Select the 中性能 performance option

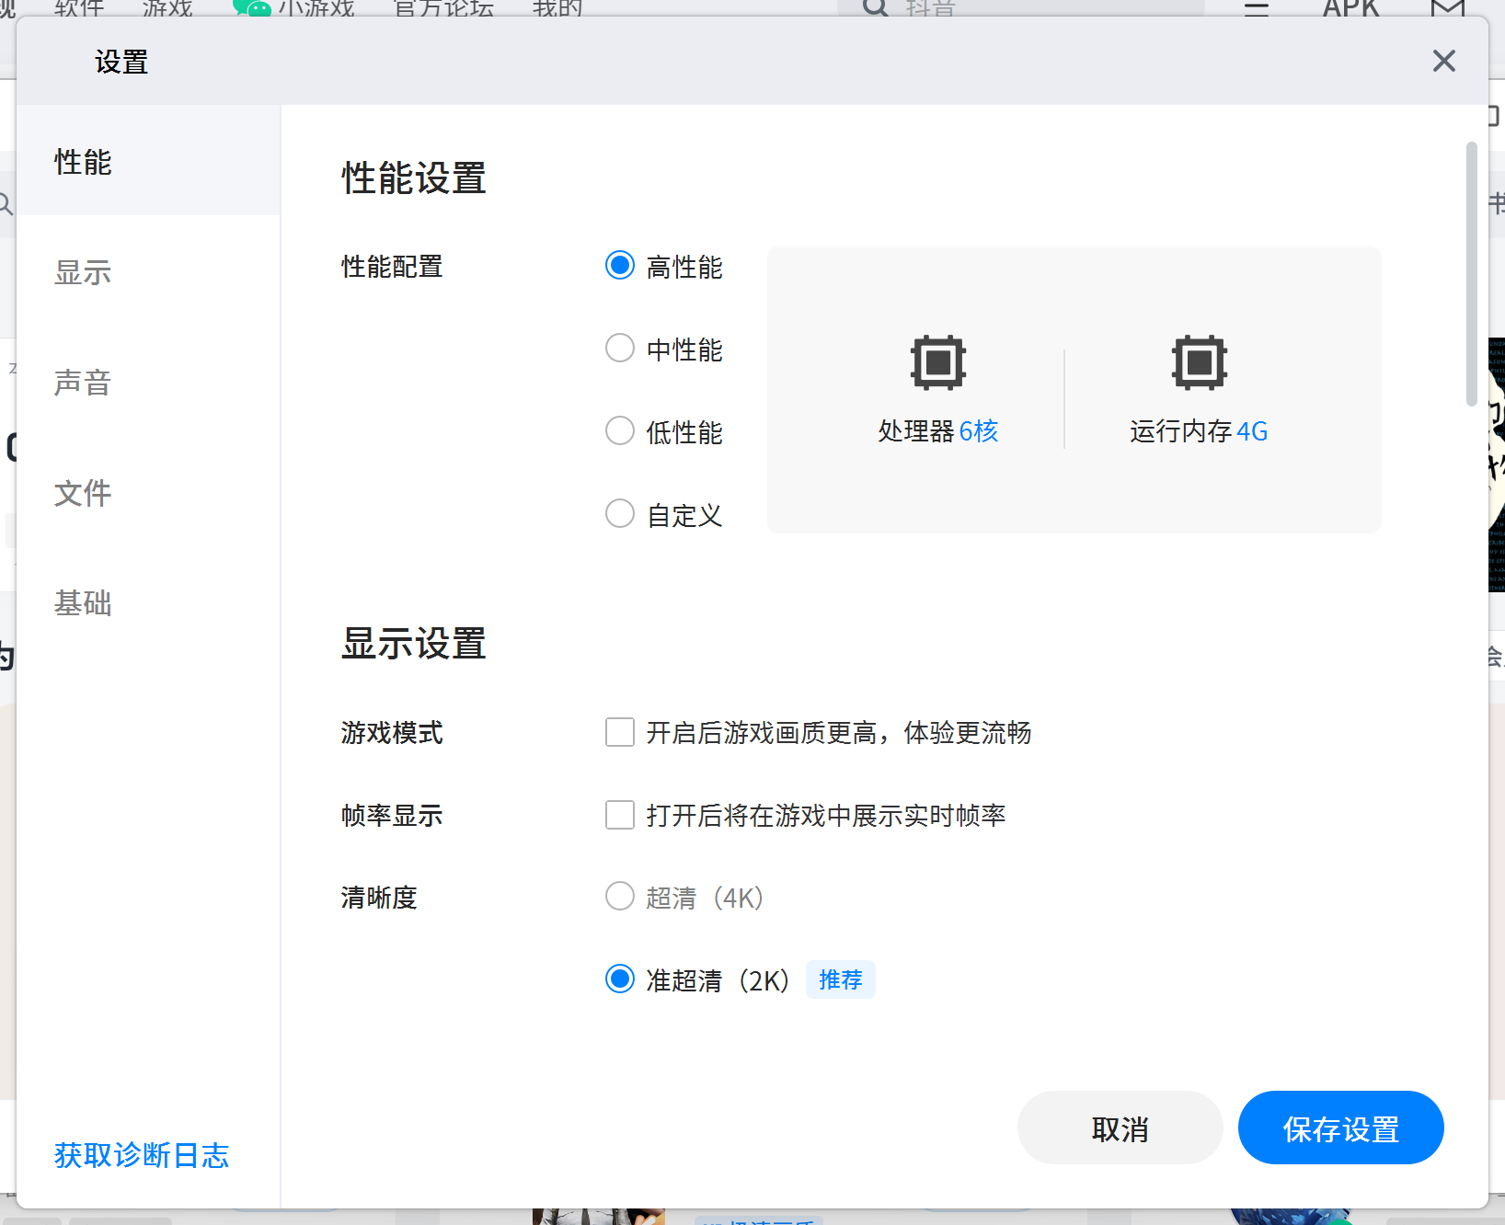620,349
